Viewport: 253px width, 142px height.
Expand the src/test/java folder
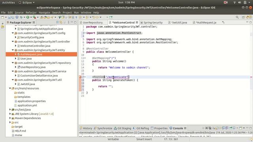[10, 110]
